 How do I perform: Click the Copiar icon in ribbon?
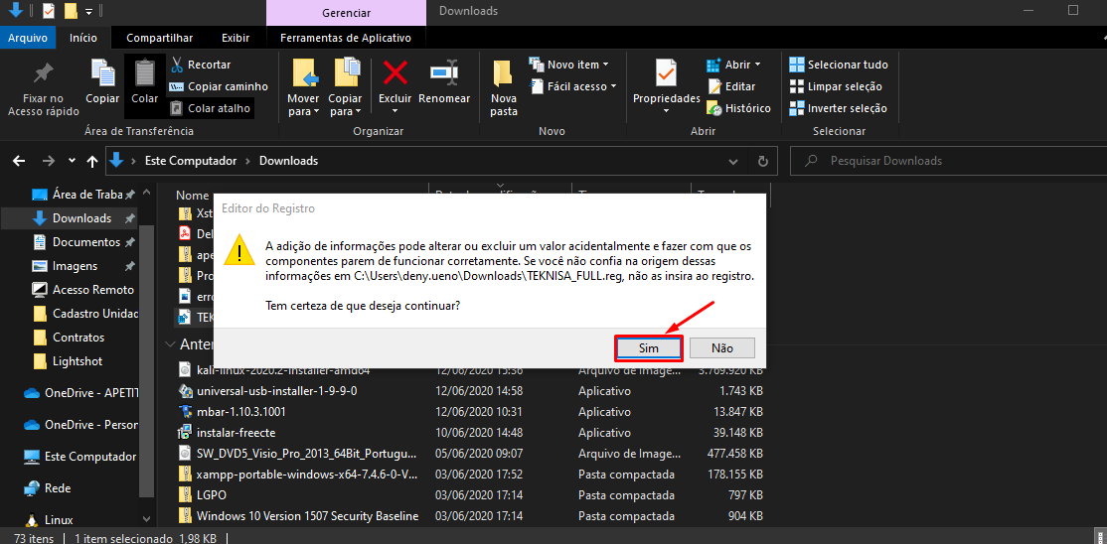point(102,74)
